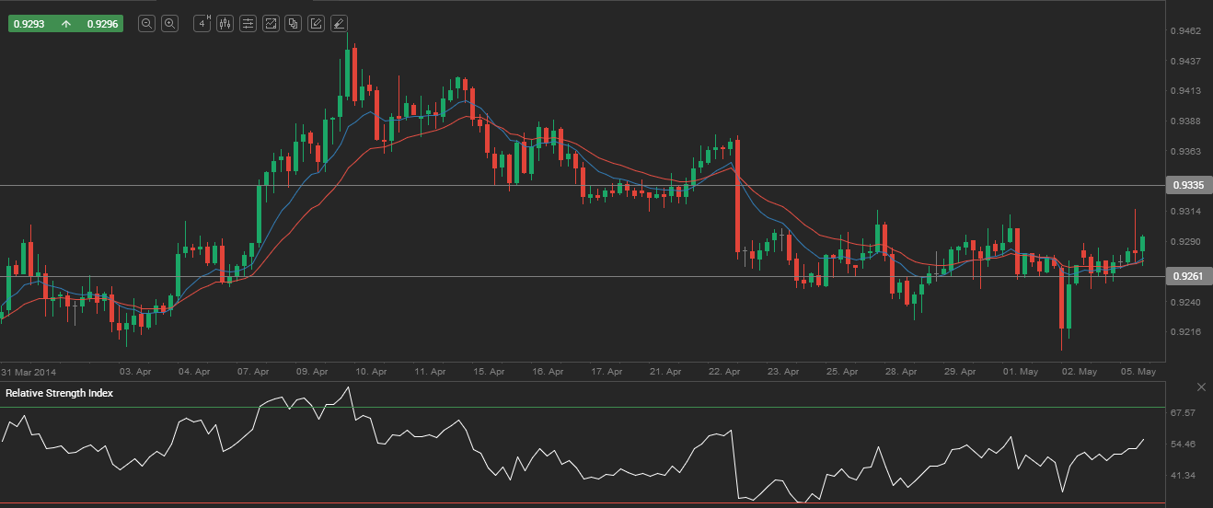Click the overlapping squares compare icon
The width and height of the screenshot is (1213, 508).
[293, 24]
